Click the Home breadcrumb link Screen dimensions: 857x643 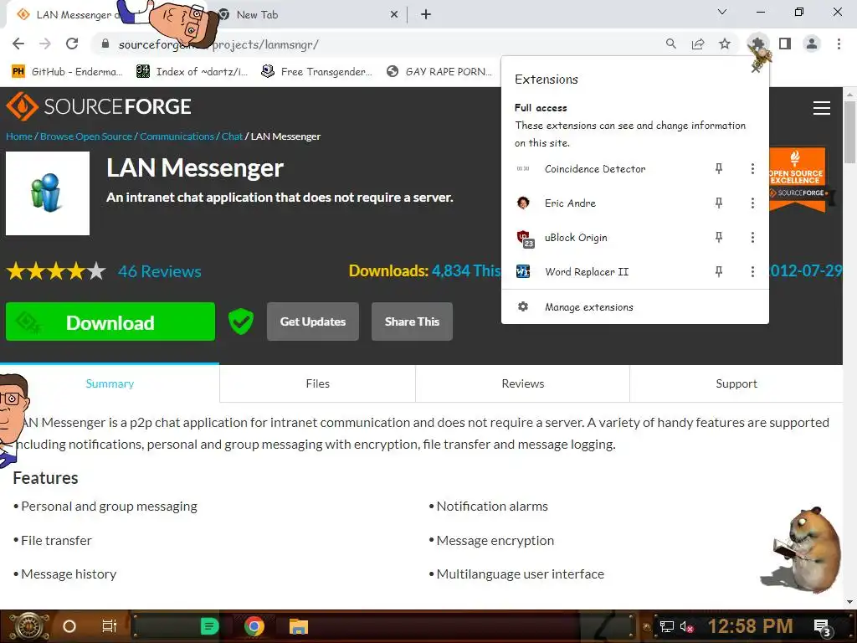coord(19,136)
